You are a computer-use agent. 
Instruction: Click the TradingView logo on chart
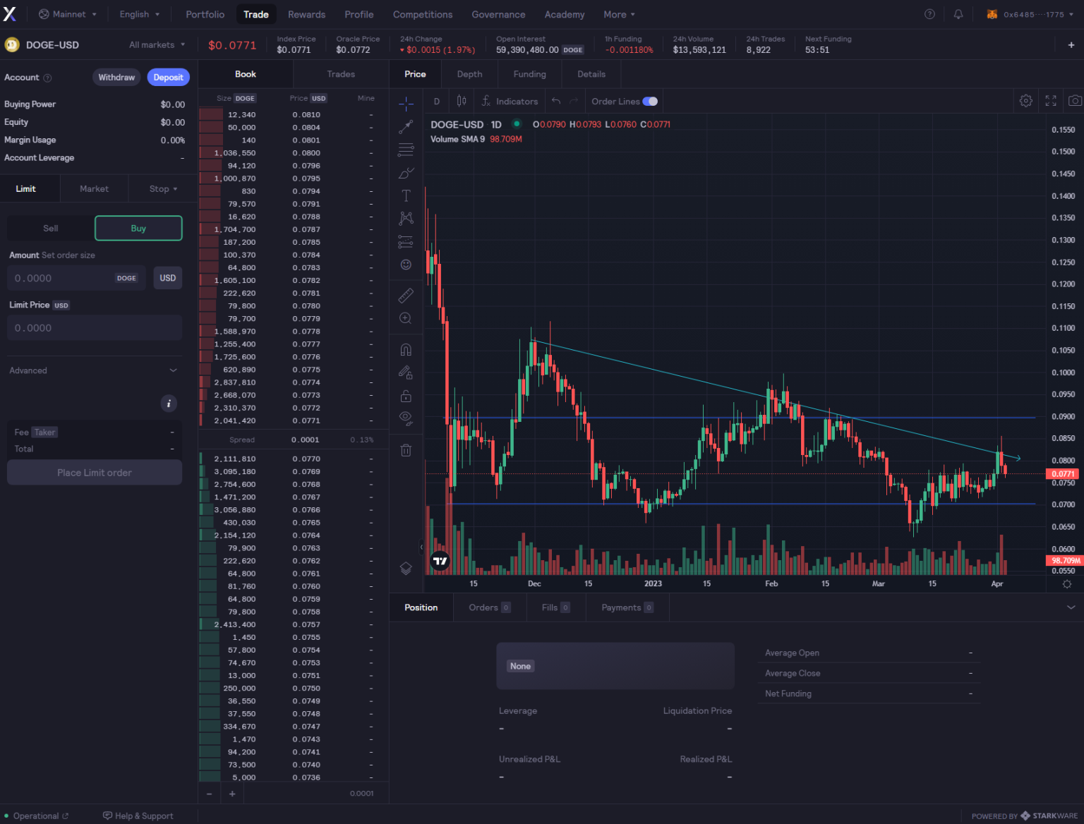440,561
